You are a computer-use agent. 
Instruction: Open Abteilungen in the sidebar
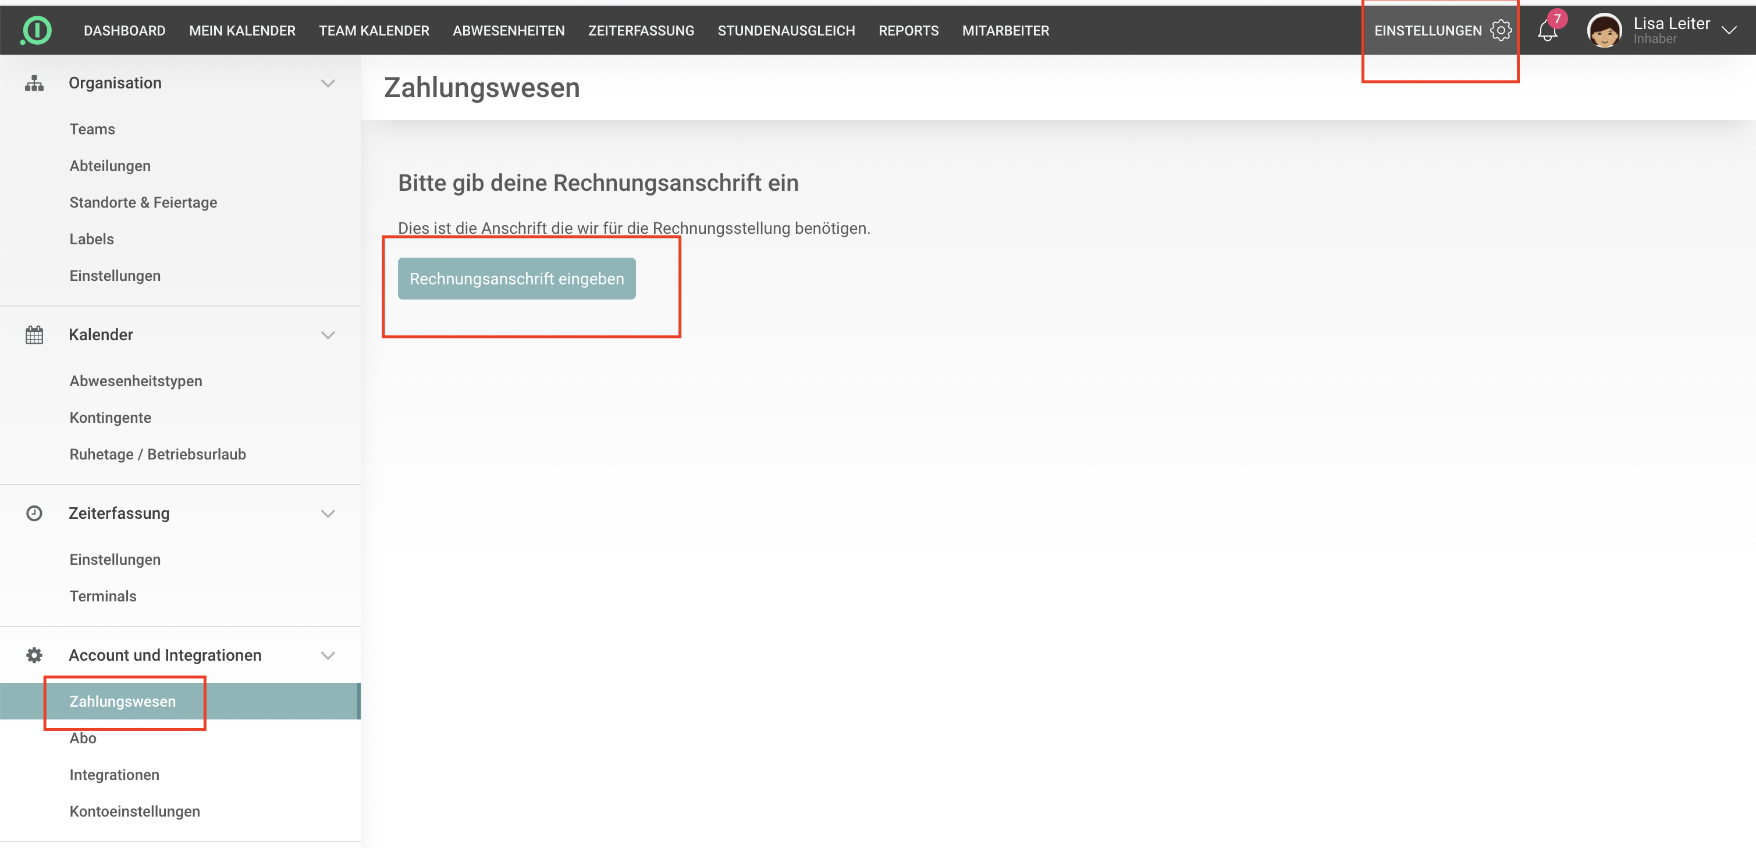click(x=110, y=166)
